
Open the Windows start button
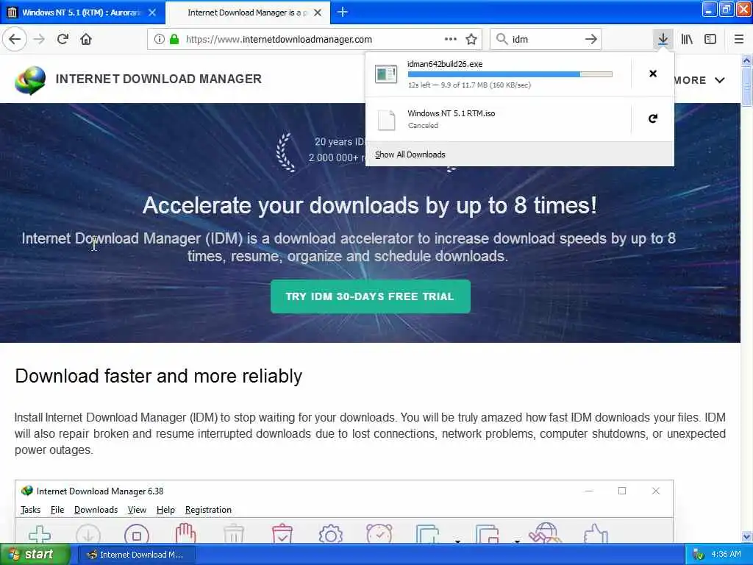[x=35, y=555]
